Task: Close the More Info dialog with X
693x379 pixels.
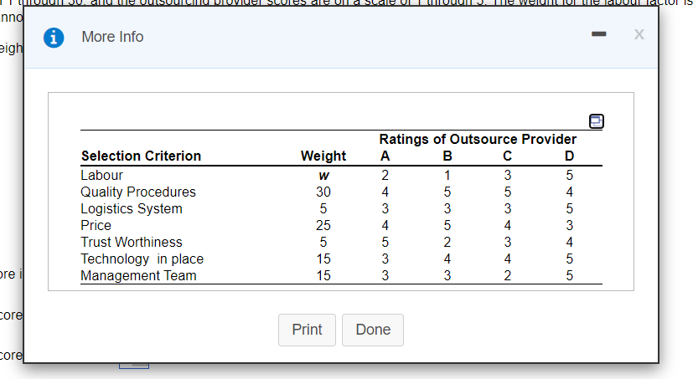Action: (639, 37)
